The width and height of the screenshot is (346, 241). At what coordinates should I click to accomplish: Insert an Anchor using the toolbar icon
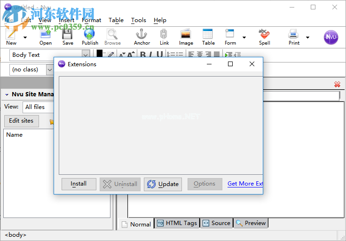tap(142, 36)
